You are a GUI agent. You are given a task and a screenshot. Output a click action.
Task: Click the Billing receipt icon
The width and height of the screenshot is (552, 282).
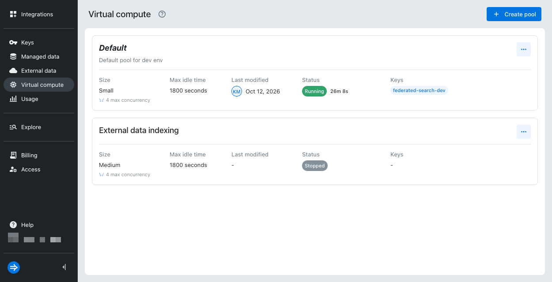[x=13, y=155]
